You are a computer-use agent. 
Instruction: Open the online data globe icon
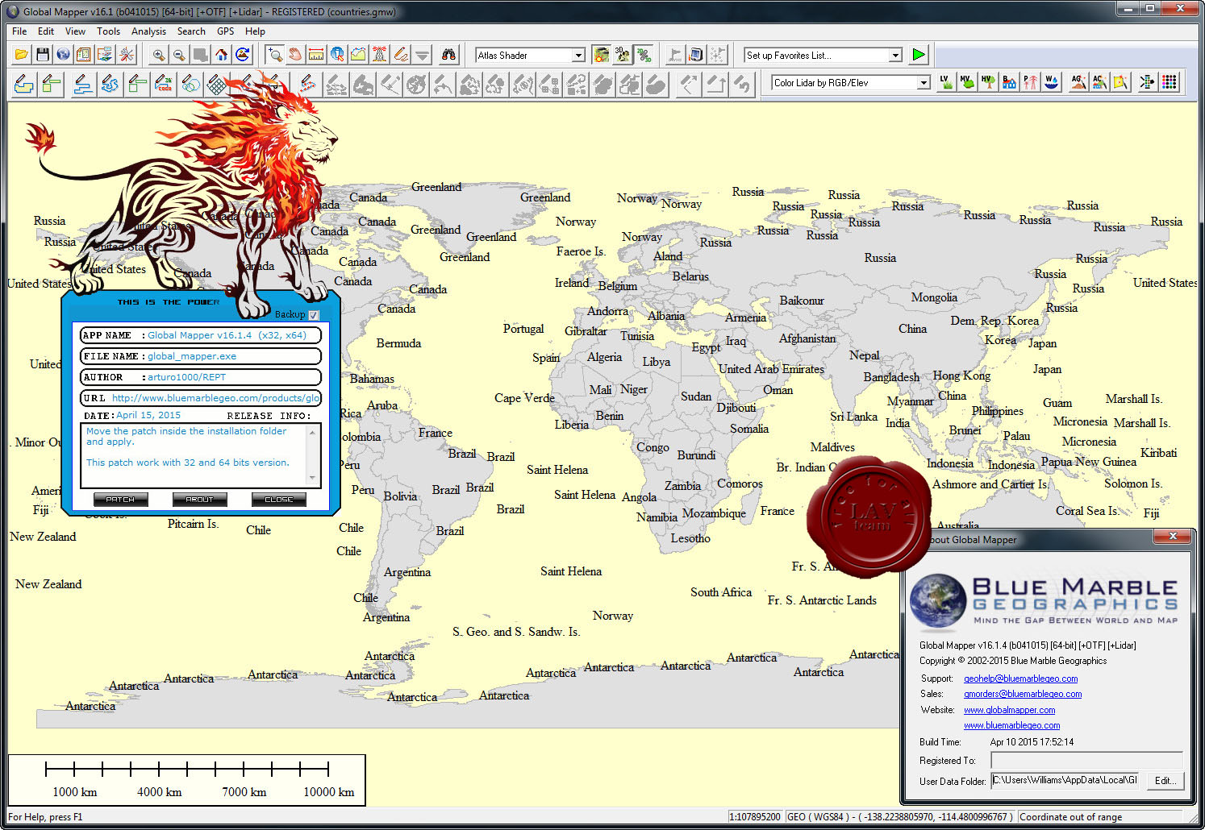[x=63, y=55]
